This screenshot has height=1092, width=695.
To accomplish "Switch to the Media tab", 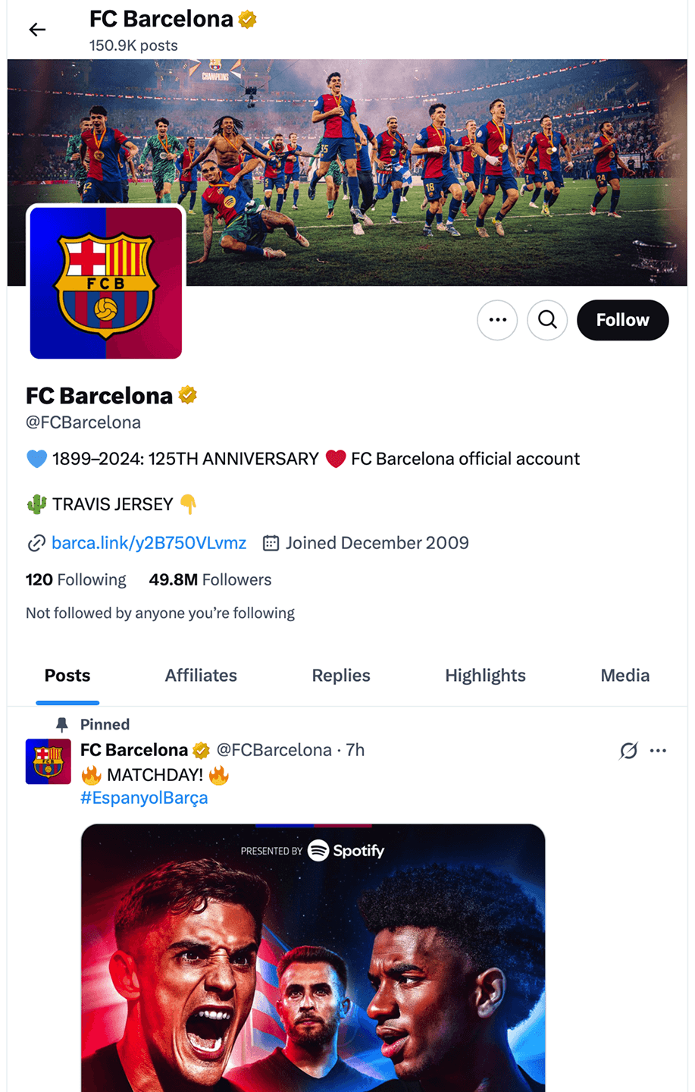I will pyautogui.click(x=625, y=675).
